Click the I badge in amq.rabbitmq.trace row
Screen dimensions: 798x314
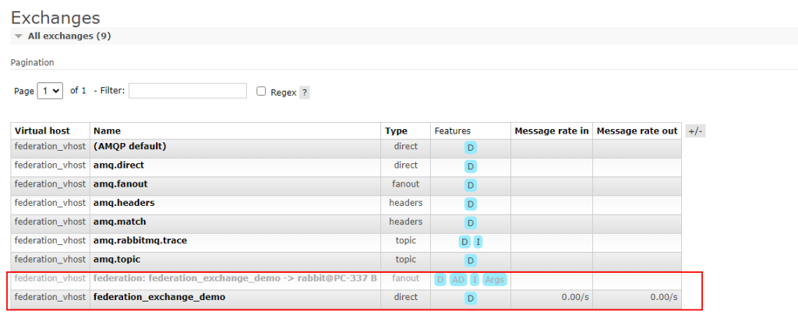coord(478,242)
